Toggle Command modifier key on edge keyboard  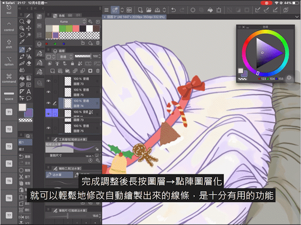pos(9,78)
